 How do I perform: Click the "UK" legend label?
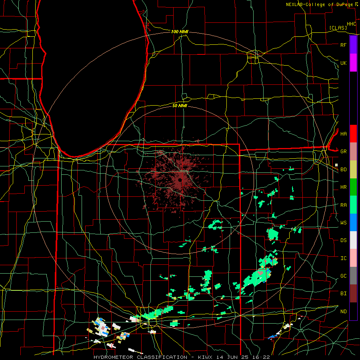pyautogui.click(x=343, y=63)
